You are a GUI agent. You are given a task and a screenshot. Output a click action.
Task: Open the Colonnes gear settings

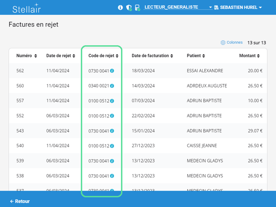231,43
